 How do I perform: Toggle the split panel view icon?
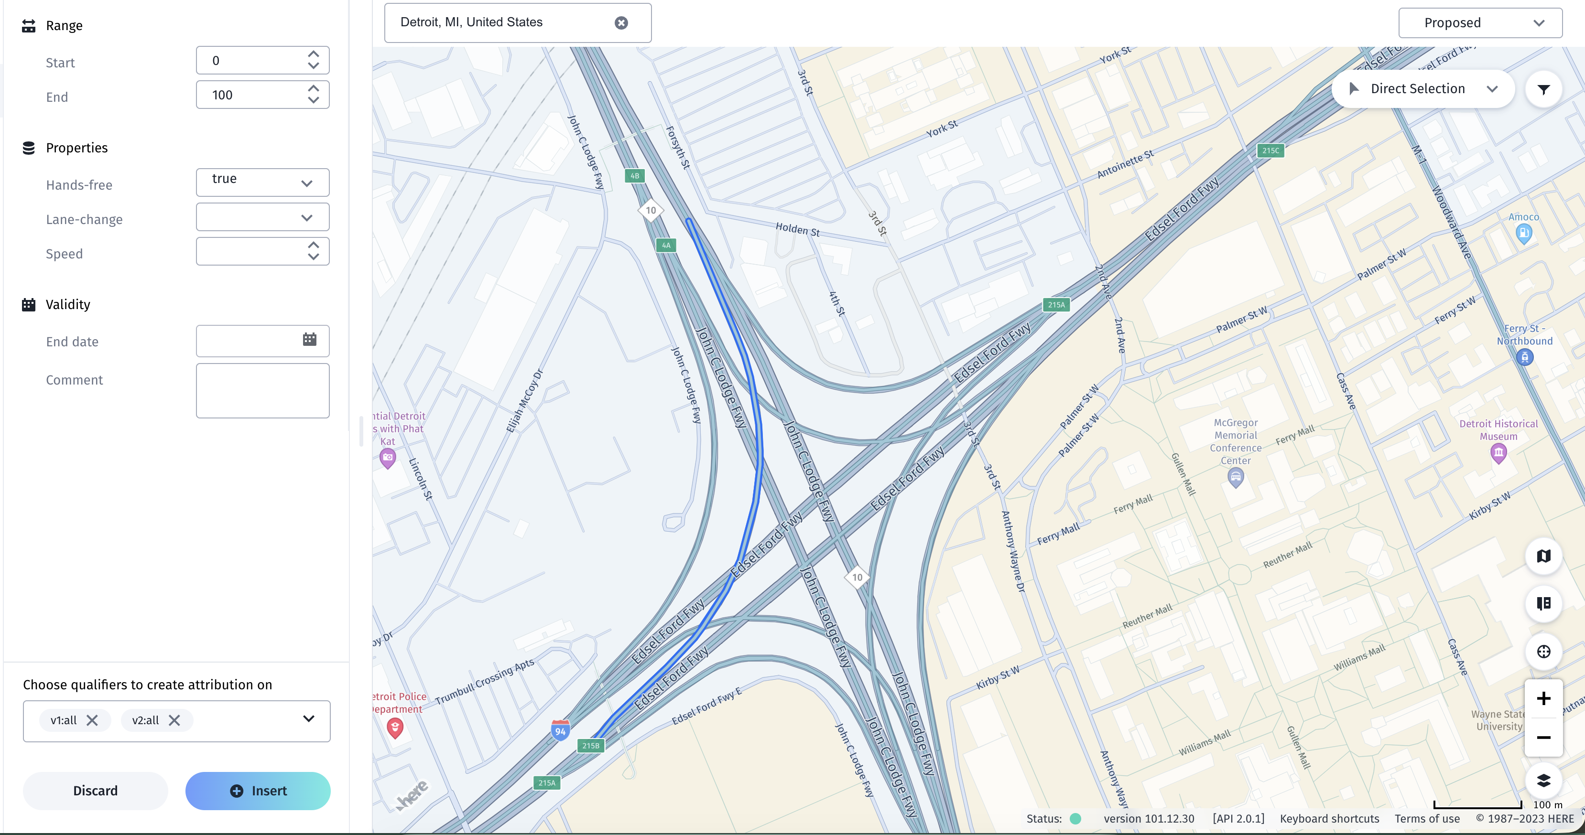click(1543, 603)
